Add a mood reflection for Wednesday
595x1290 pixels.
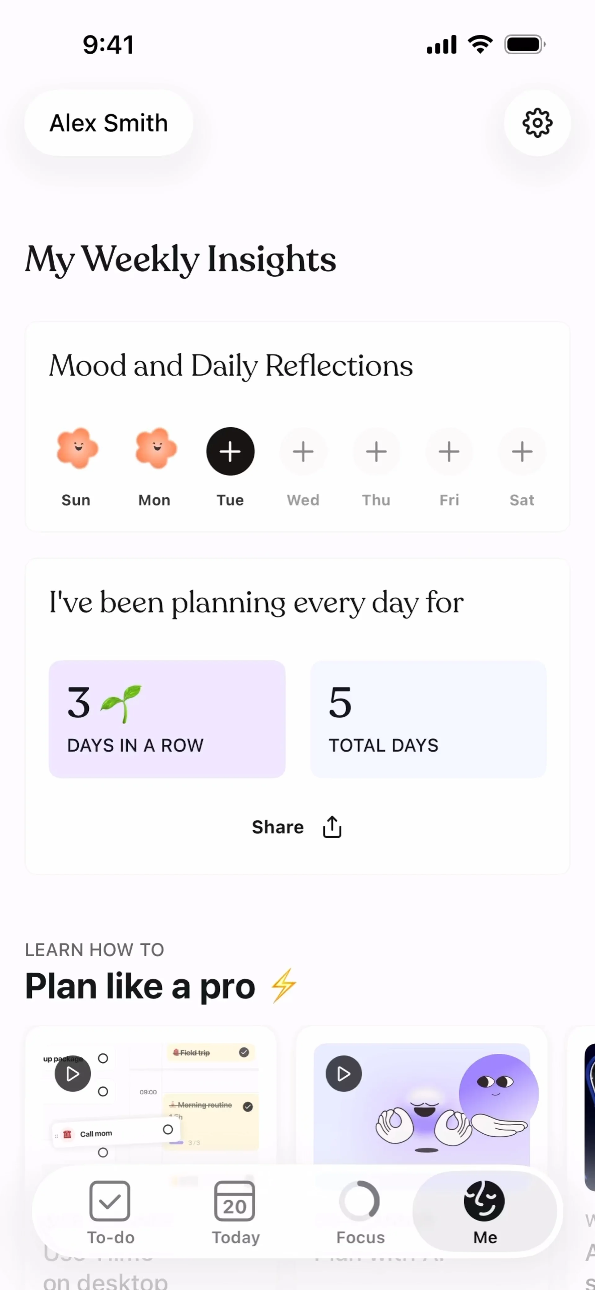(x=303, y=451)
